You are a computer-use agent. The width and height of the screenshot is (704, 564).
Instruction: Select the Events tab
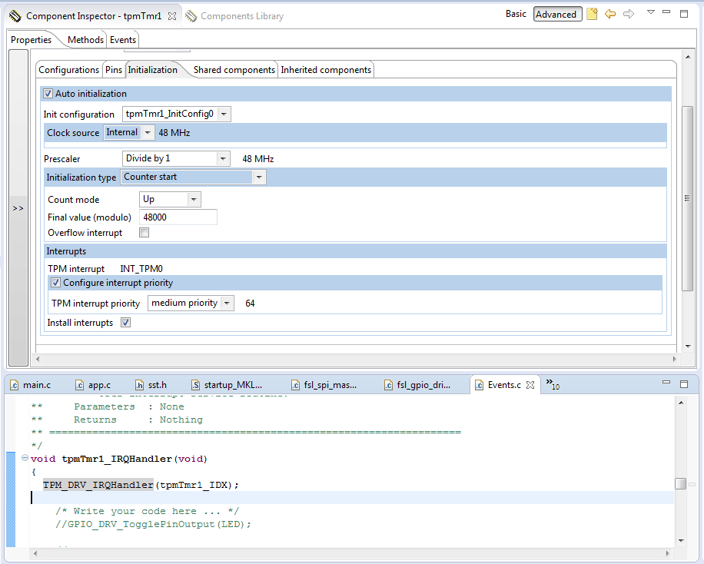tap(122, 39)
